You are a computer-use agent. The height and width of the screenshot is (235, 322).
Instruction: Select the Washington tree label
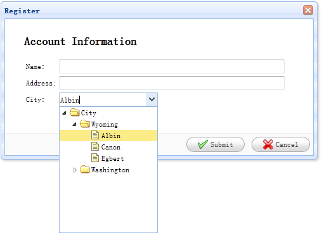(x=110, y=170)
